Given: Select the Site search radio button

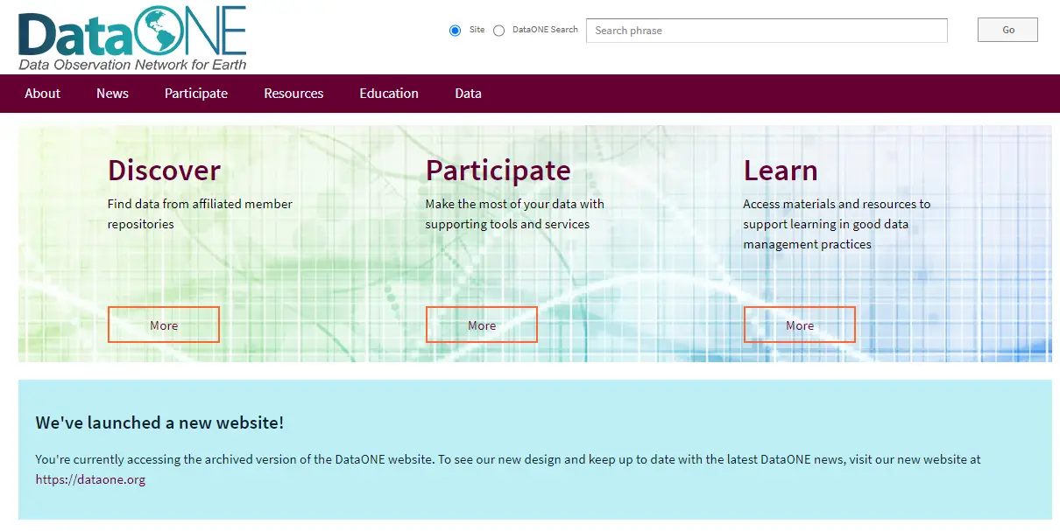Looking at the screenshot, I should [455, 30].
